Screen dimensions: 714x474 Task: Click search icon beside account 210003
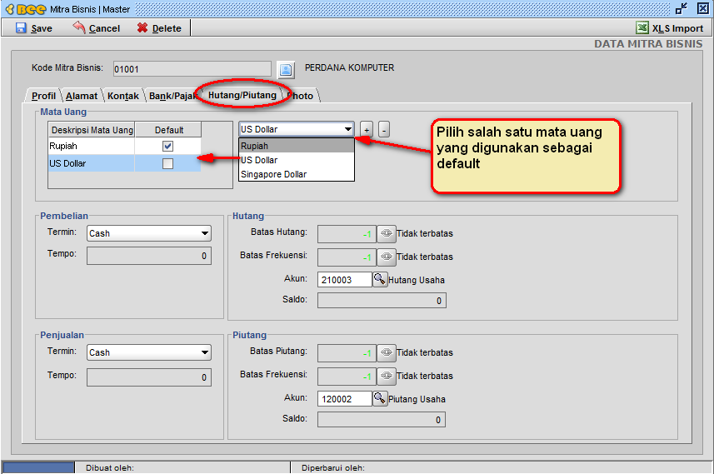coord(380,280)
